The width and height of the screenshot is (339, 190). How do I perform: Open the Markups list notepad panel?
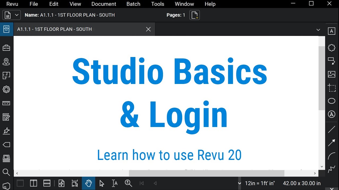(6, 117)
